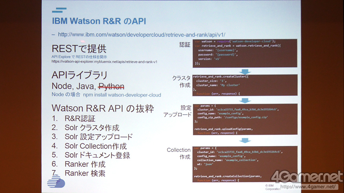This screenshot has width=344, height=193.
Task: Click the blue arrow below the createCluster code
Action: coord(246,100)
